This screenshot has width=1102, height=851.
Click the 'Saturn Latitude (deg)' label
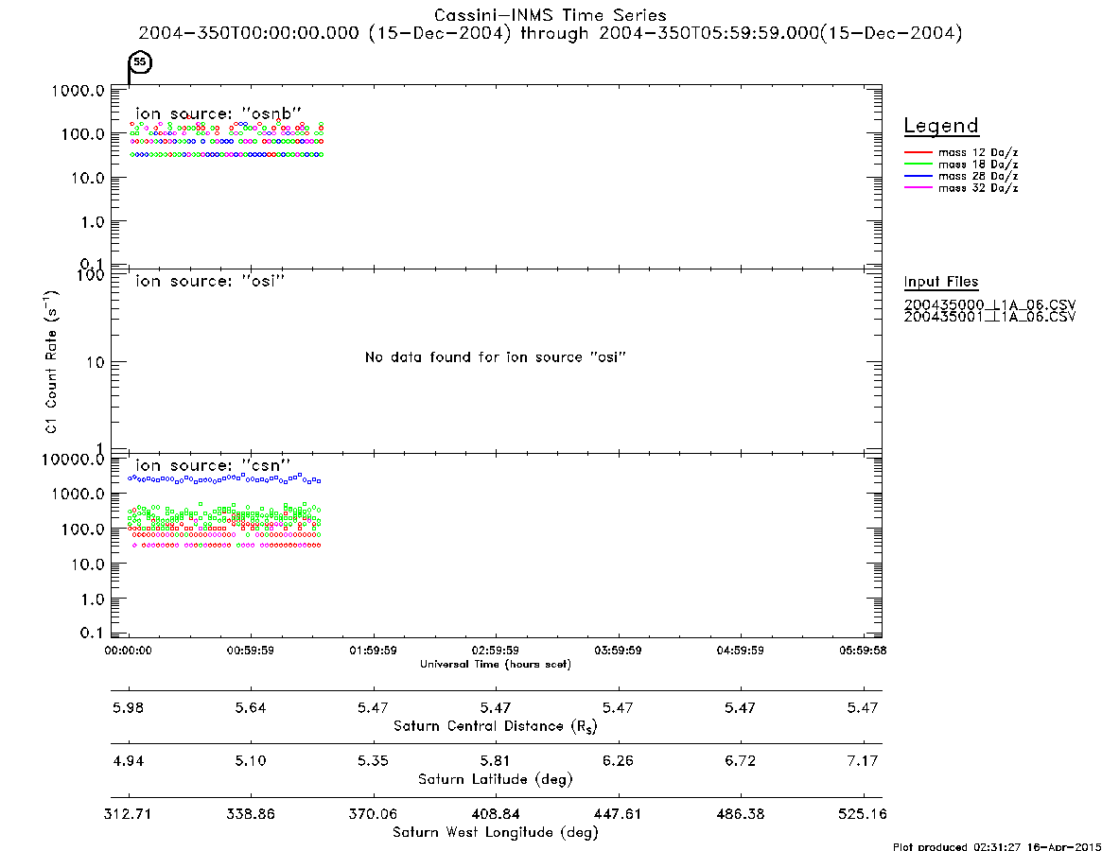click(496, 779)
